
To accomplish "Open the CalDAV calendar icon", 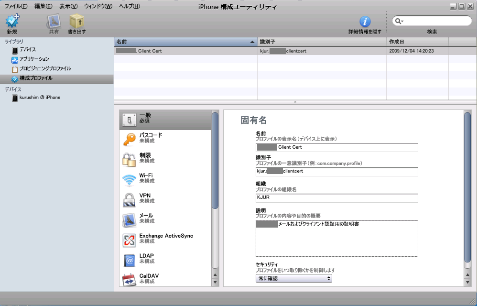I will pyautogui.click(x=130, y=280).
